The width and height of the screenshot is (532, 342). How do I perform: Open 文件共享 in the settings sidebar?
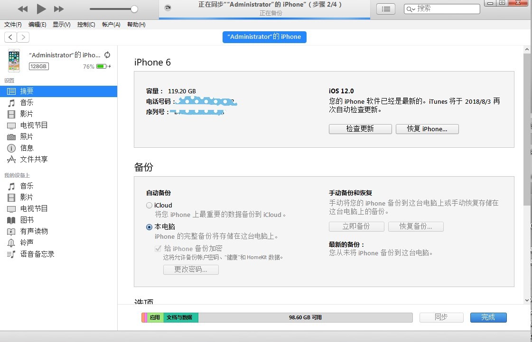(33, 160)
